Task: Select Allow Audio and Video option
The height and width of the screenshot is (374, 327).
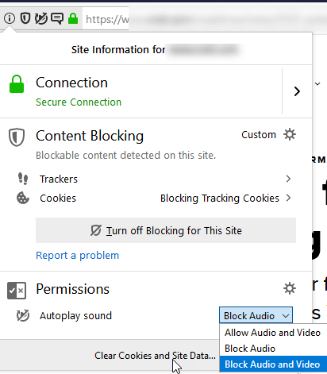Action: (272, 333)
